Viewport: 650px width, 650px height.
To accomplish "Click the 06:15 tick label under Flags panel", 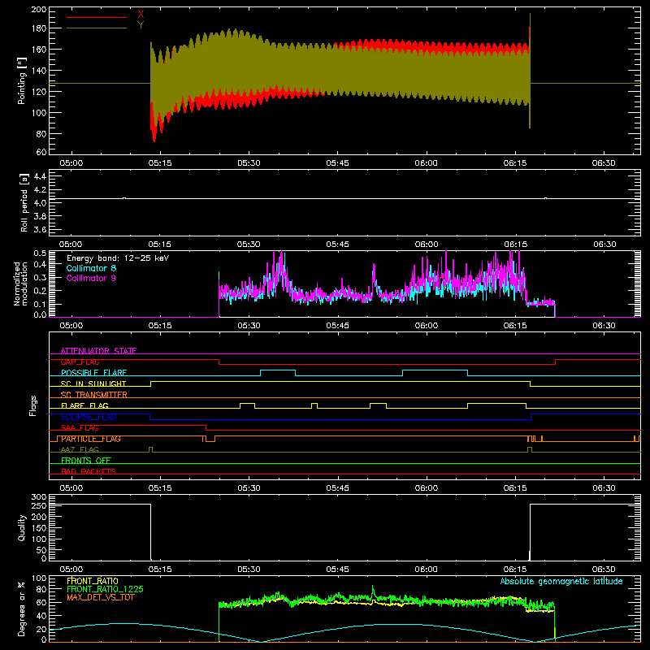I will point(515,488).
